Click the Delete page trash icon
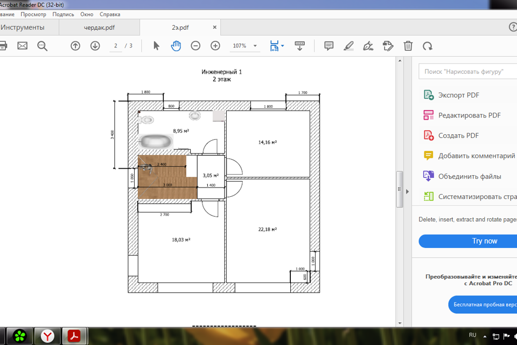517x345 pixels. click(x=408, y=46)
